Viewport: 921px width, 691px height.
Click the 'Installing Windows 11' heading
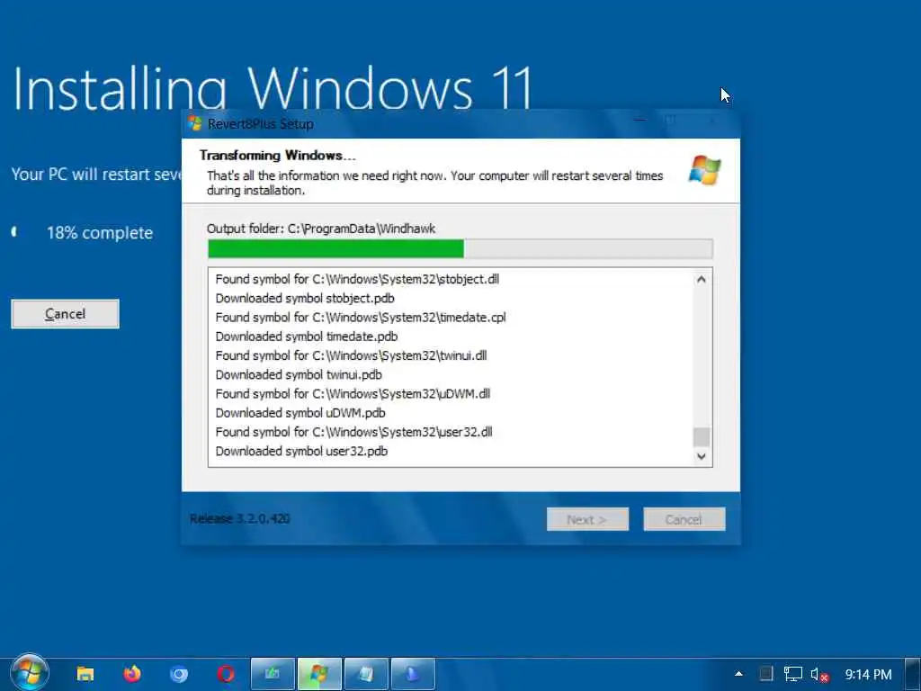tap(272, 87)
